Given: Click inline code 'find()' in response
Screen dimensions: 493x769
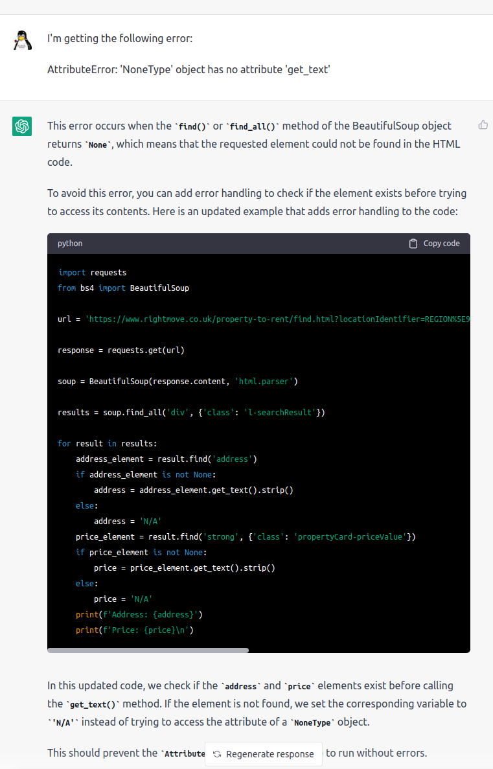Looking at the screenshot, I should [192, 126].
